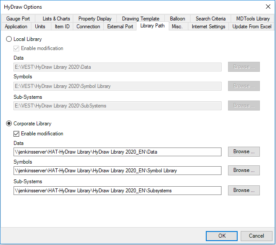Open the Gauge Port tab
This screenshot has height=245, width=276.
[x=18, y=19]
